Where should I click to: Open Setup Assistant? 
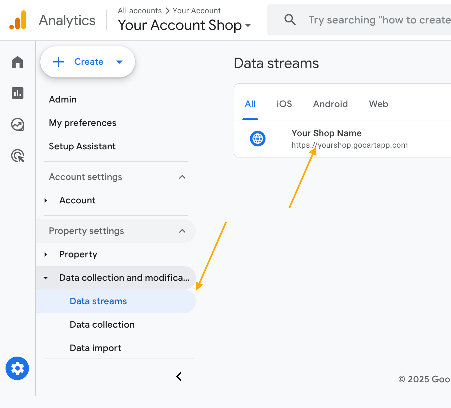point(82,146)
